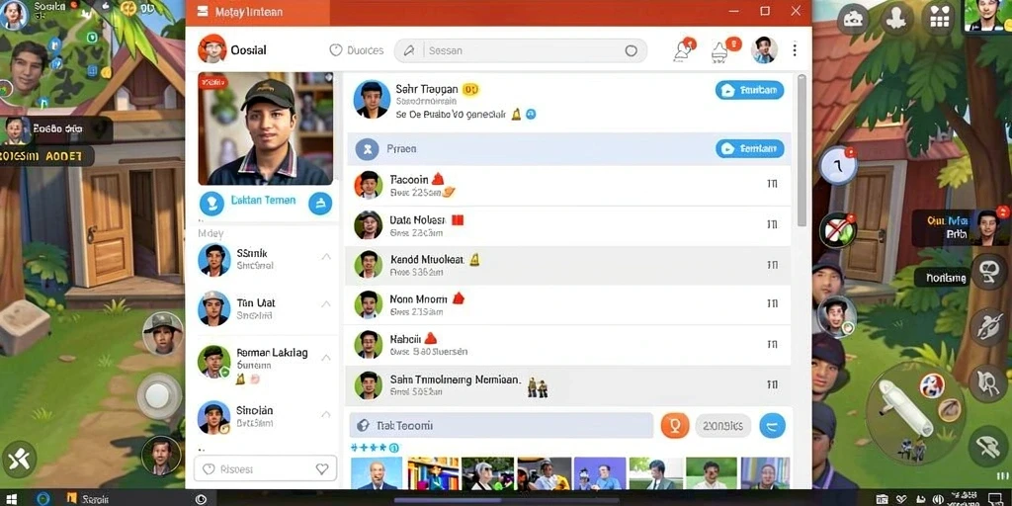
Task: Click Nono Mnorm's avatar picture
Action: [369, 304]
